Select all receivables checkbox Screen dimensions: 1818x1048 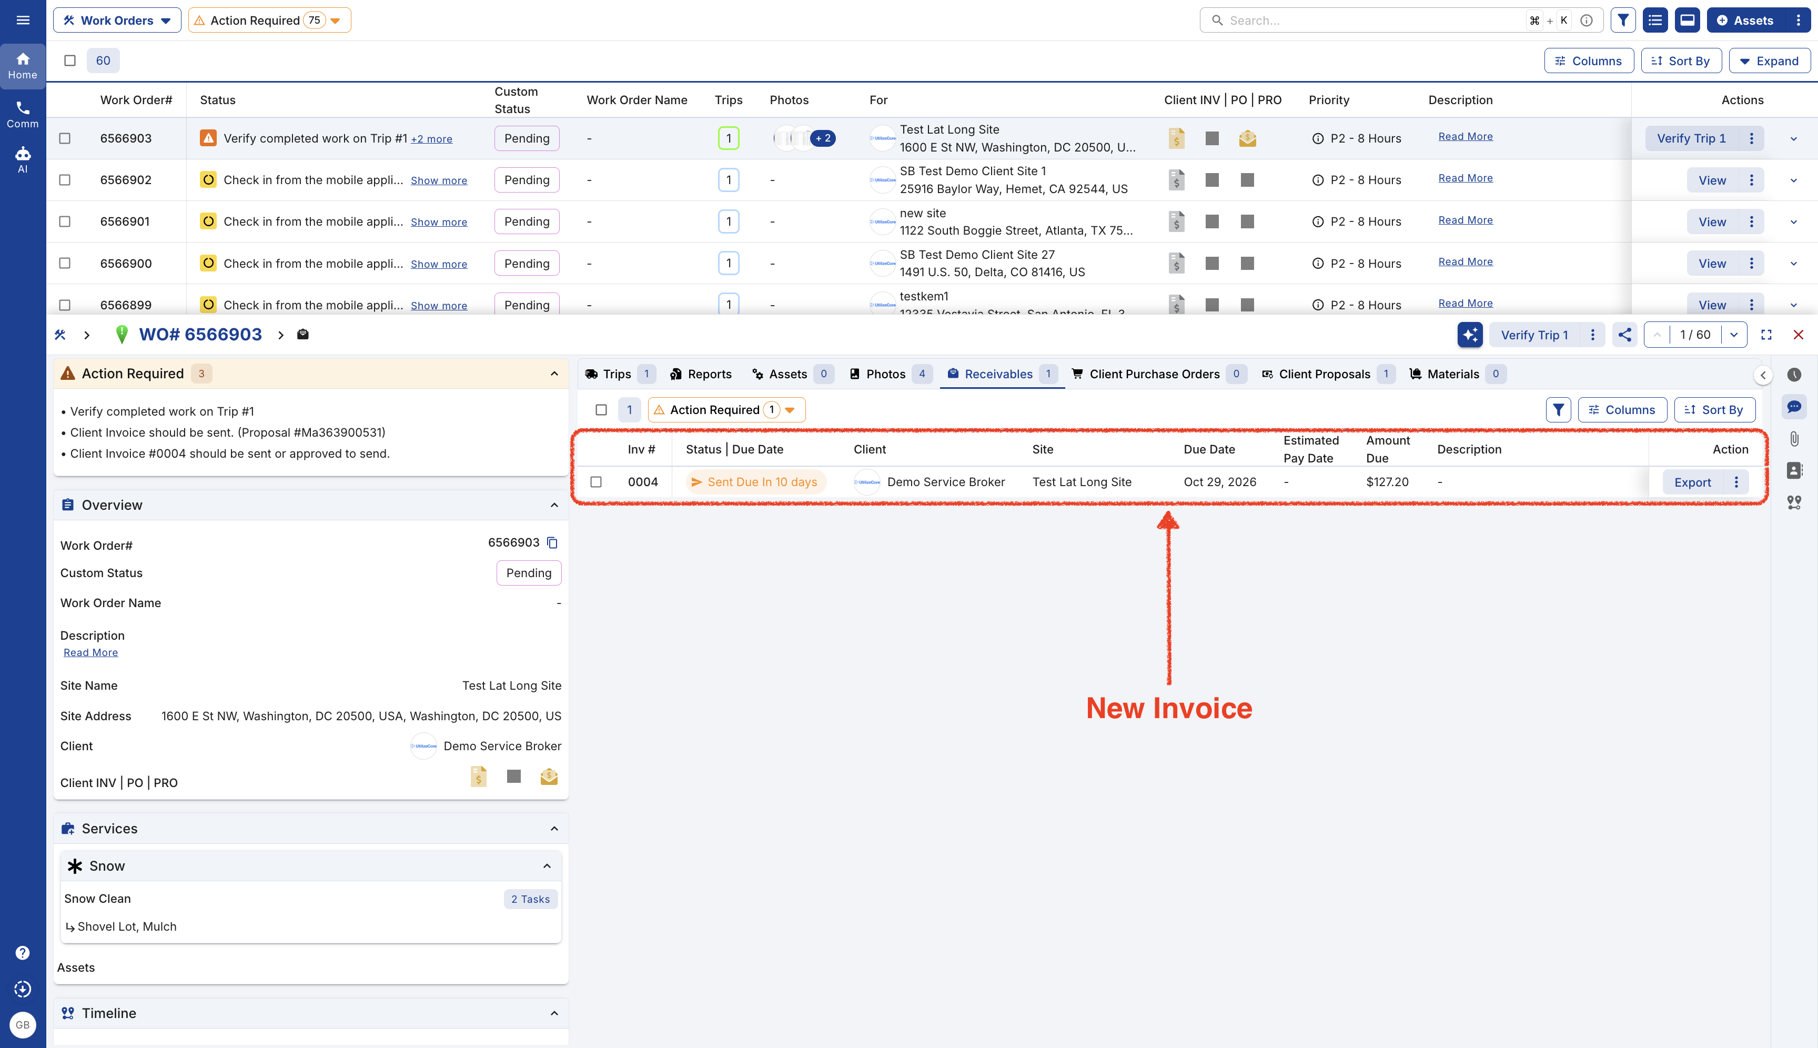pyautogui.click(x=601, y=410)
